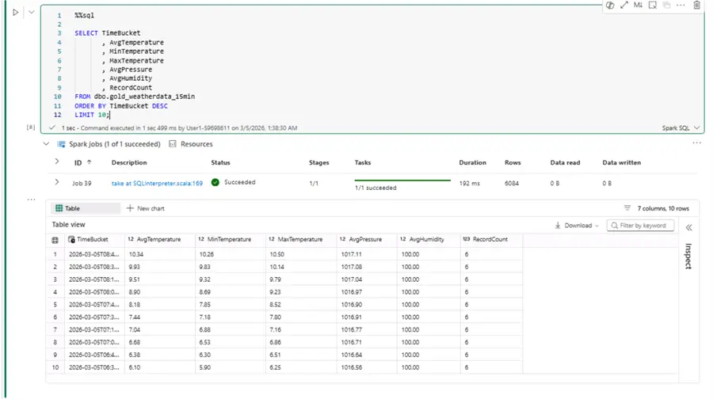Convert cell to Markdown icon
The width and height of the screenshot is (713, 399).
point(638,5)
